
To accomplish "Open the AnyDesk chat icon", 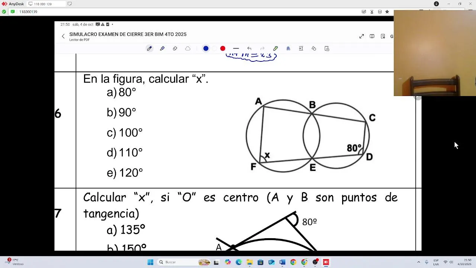I will pyautogui.click(x=364, y=12).
